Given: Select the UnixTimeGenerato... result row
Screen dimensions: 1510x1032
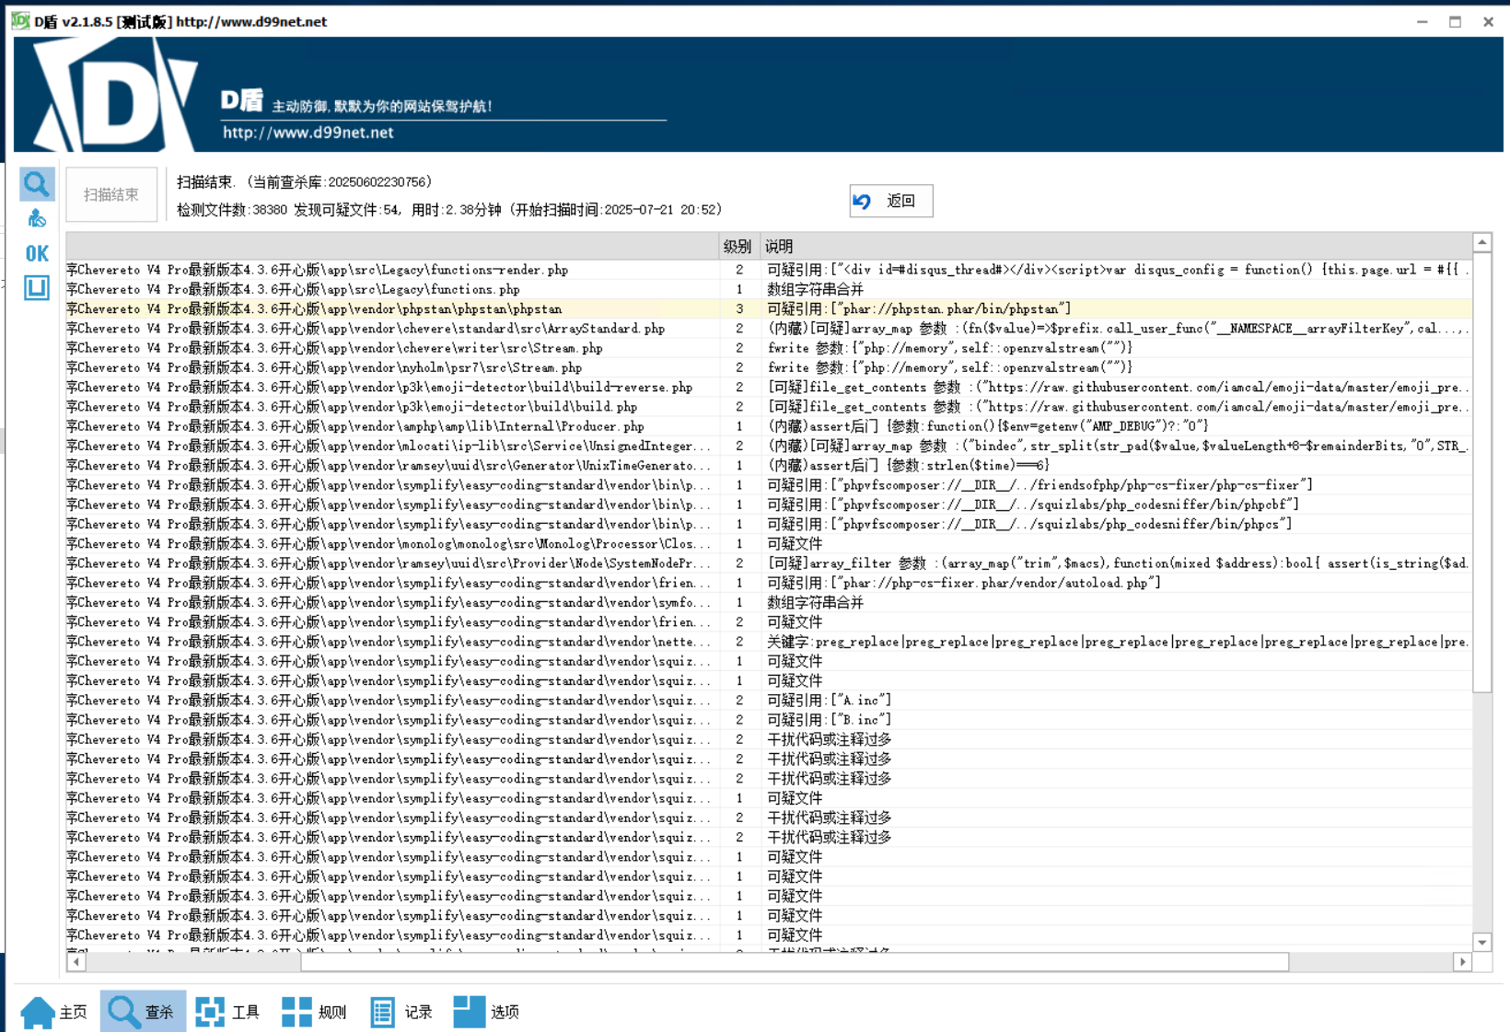Looking at the screenshot, I should pos(769,466).
